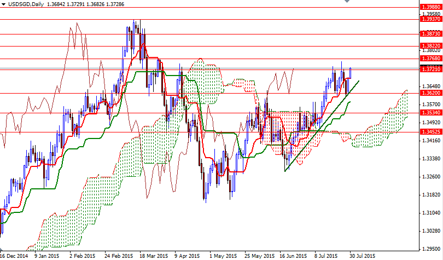This screenshot has width=443, height=260.
Task: Select the red 1.39880 level price label
Action: (431, 7)
